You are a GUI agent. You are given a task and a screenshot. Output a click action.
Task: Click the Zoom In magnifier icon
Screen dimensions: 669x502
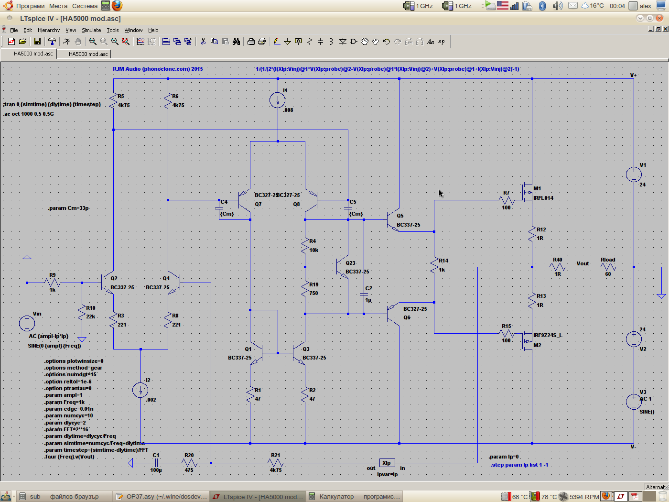(93, 42)
